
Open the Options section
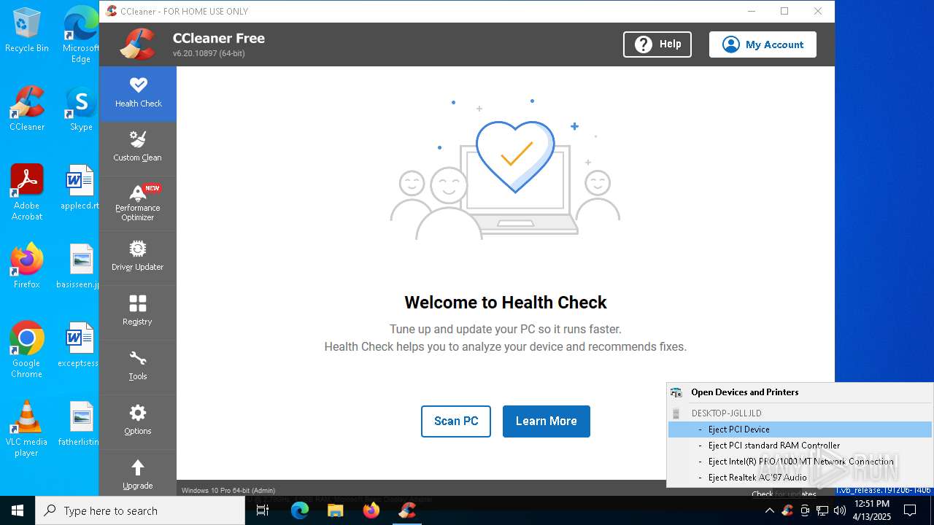click(138, 421)
